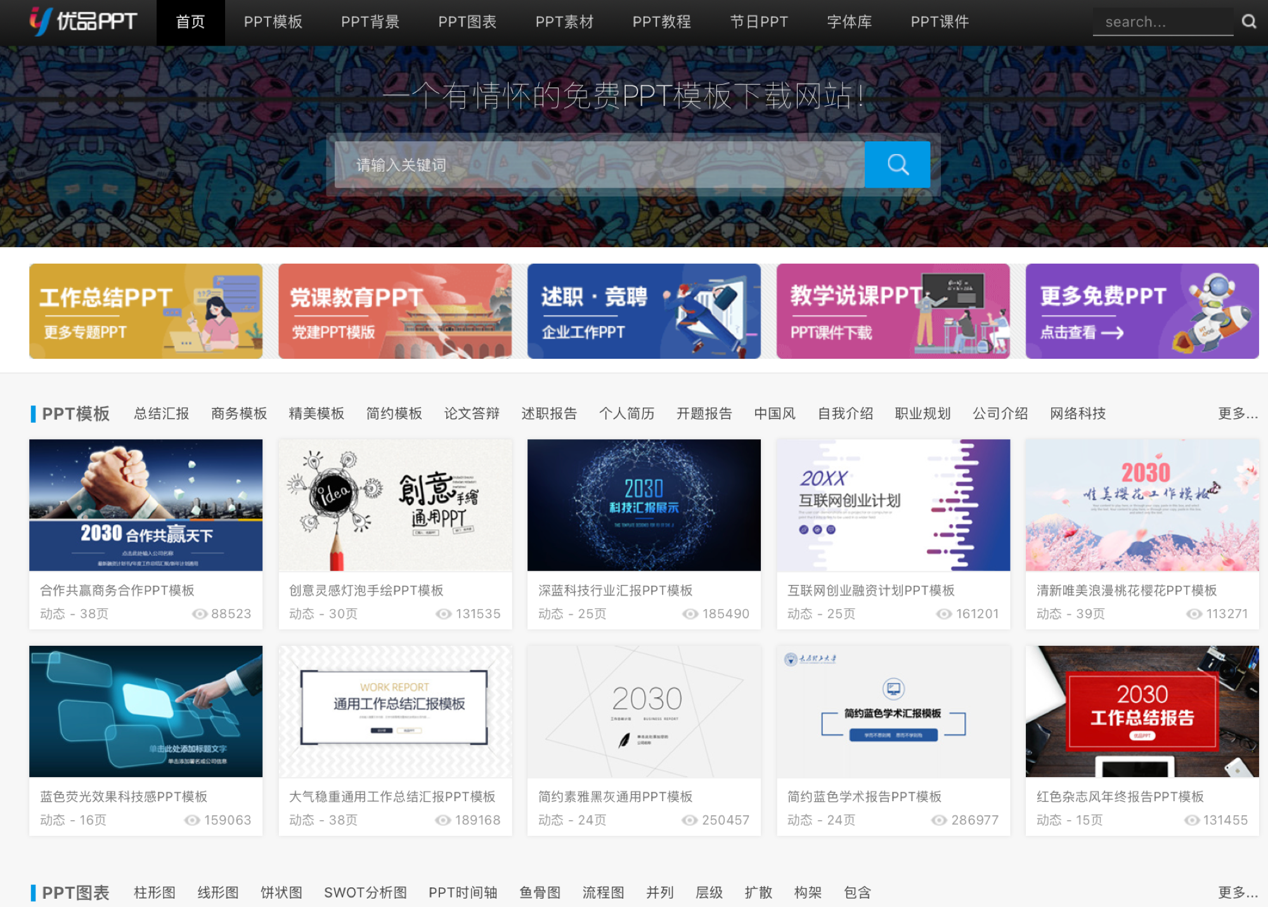Click the title 创意灵感灯泡手绘PPT模板
This screenshot has height=907, width=1268.
[366, 591]
